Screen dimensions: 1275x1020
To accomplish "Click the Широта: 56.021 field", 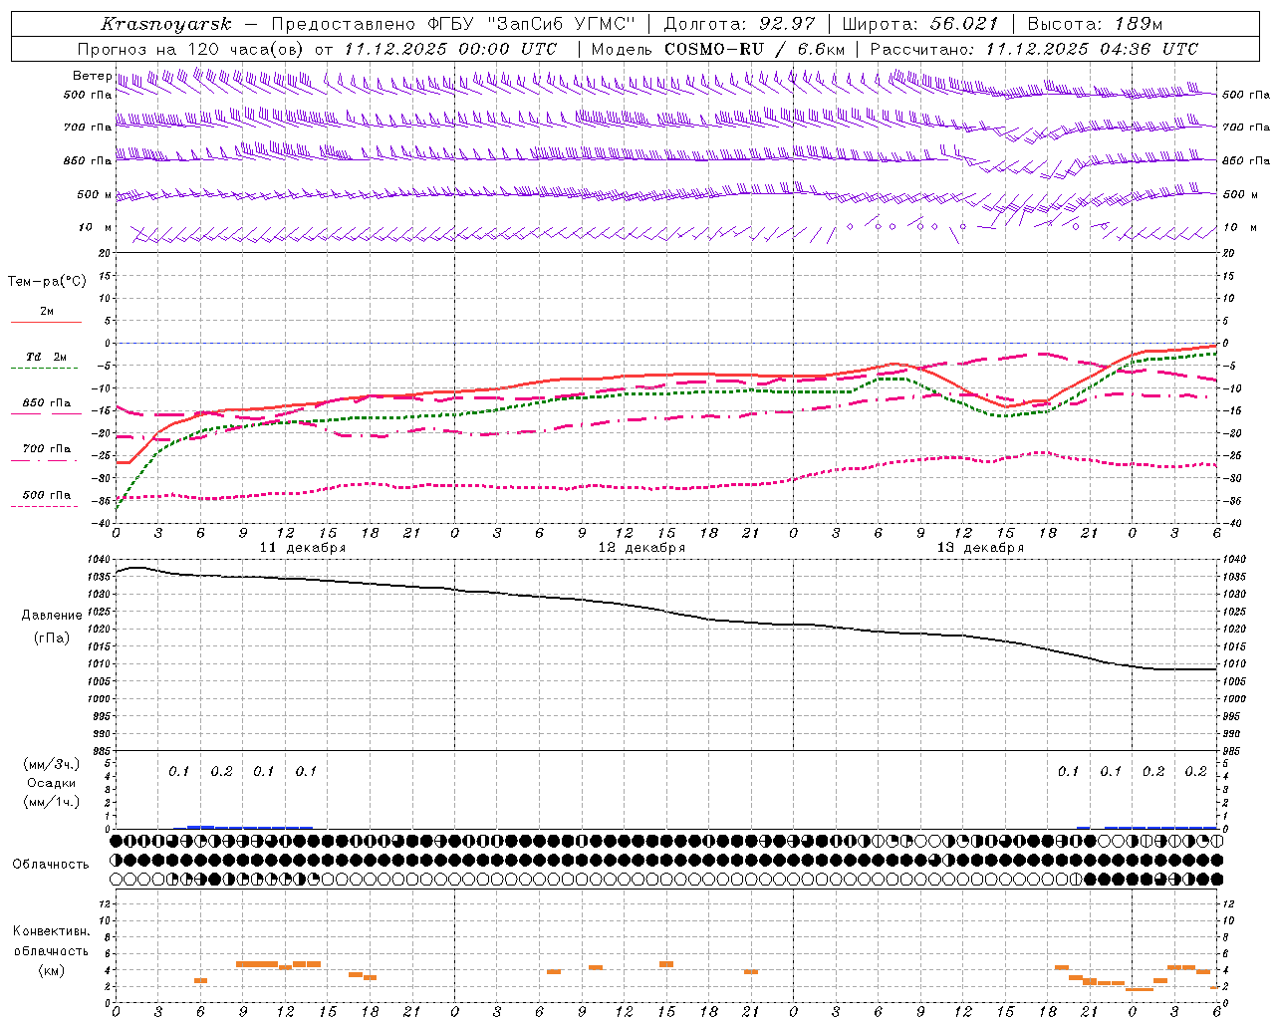I will pos(919,24).
